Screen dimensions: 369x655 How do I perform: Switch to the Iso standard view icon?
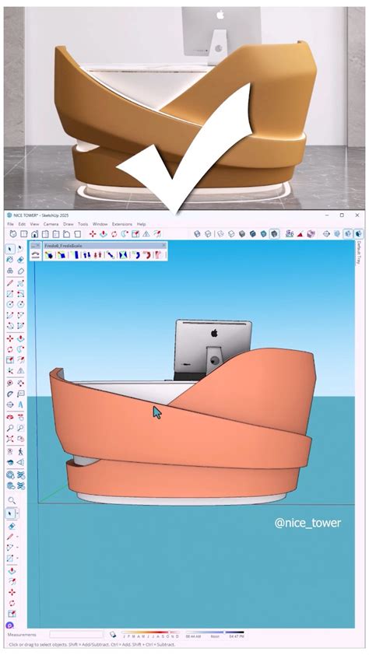[x=13, y=234]
